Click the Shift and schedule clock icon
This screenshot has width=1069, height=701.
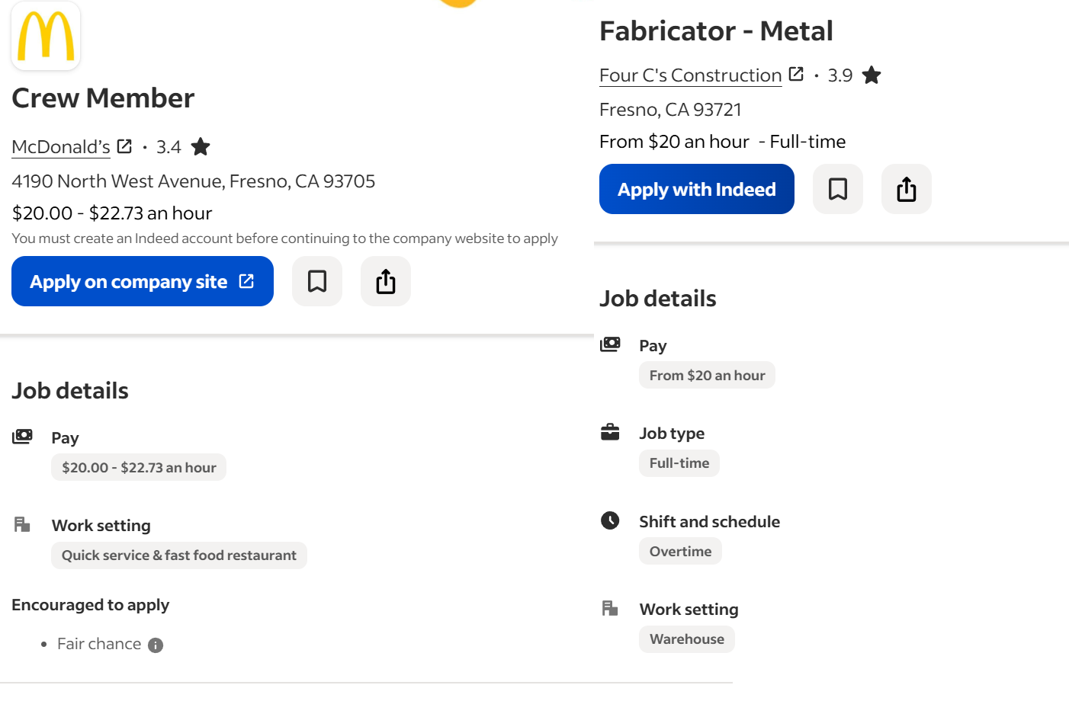point(610,520)
